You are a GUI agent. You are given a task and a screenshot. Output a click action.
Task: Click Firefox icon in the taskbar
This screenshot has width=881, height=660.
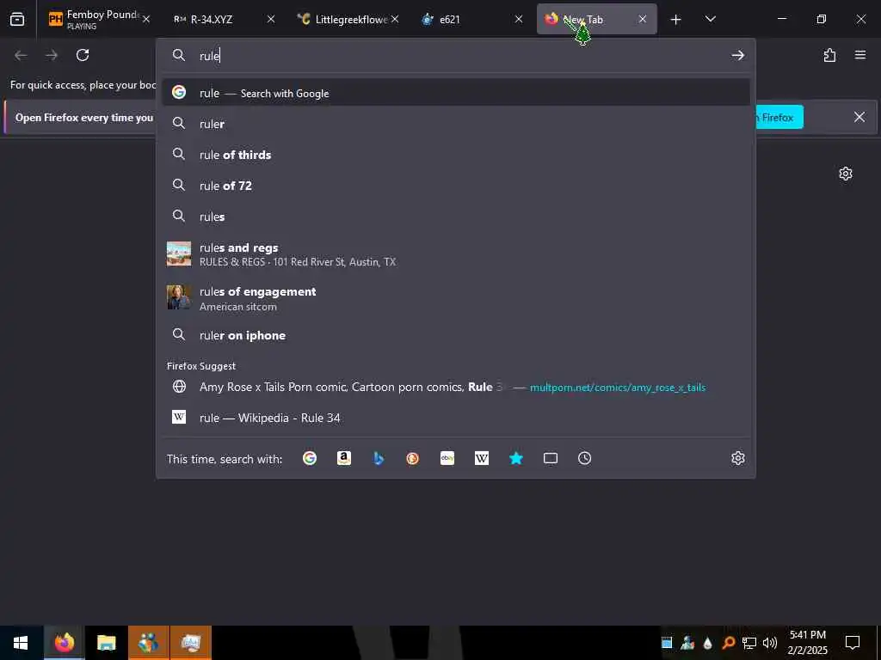point(64,643)
